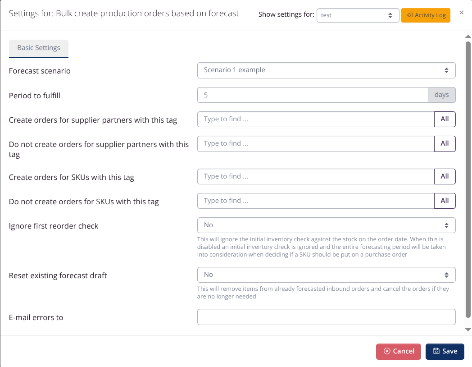Click the E-mail errors to field

point(326,317)
